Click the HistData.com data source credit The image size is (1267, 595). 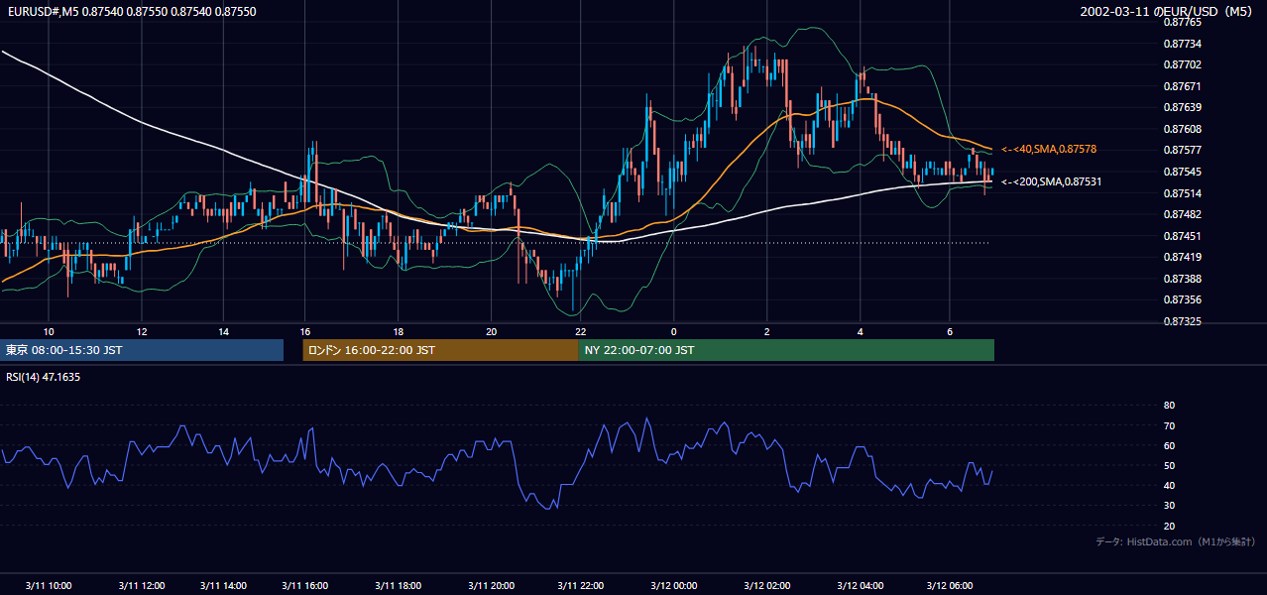pyautogui.click(x=1176, y=541)
